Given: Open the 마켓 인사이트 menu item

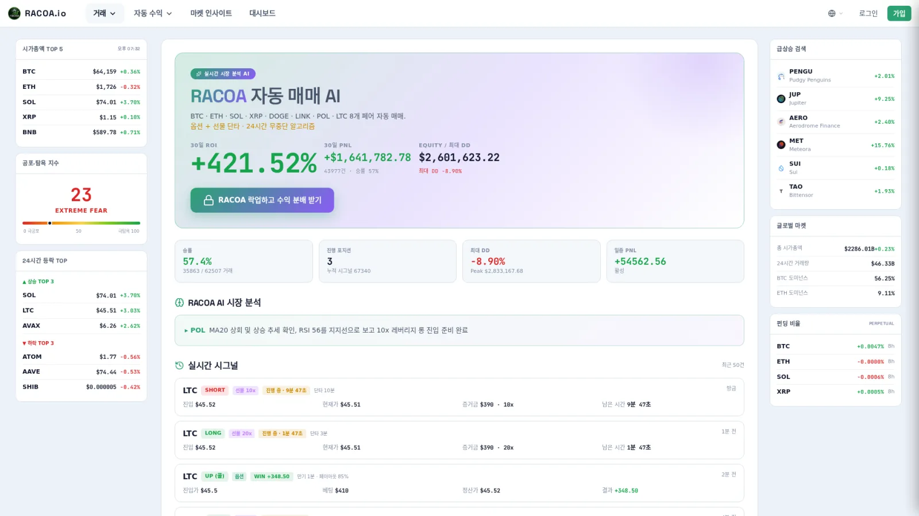Looking at the screenshot, I should 211,13.
